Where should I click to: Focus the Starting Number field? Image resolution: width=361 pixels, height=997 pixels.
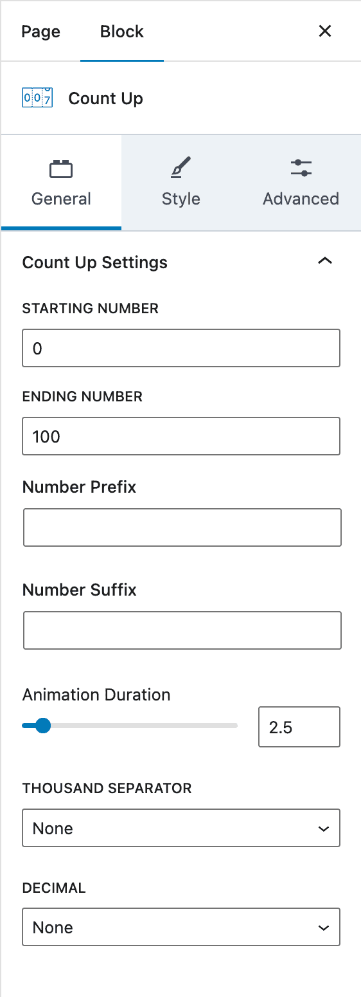tap(181, 349)
